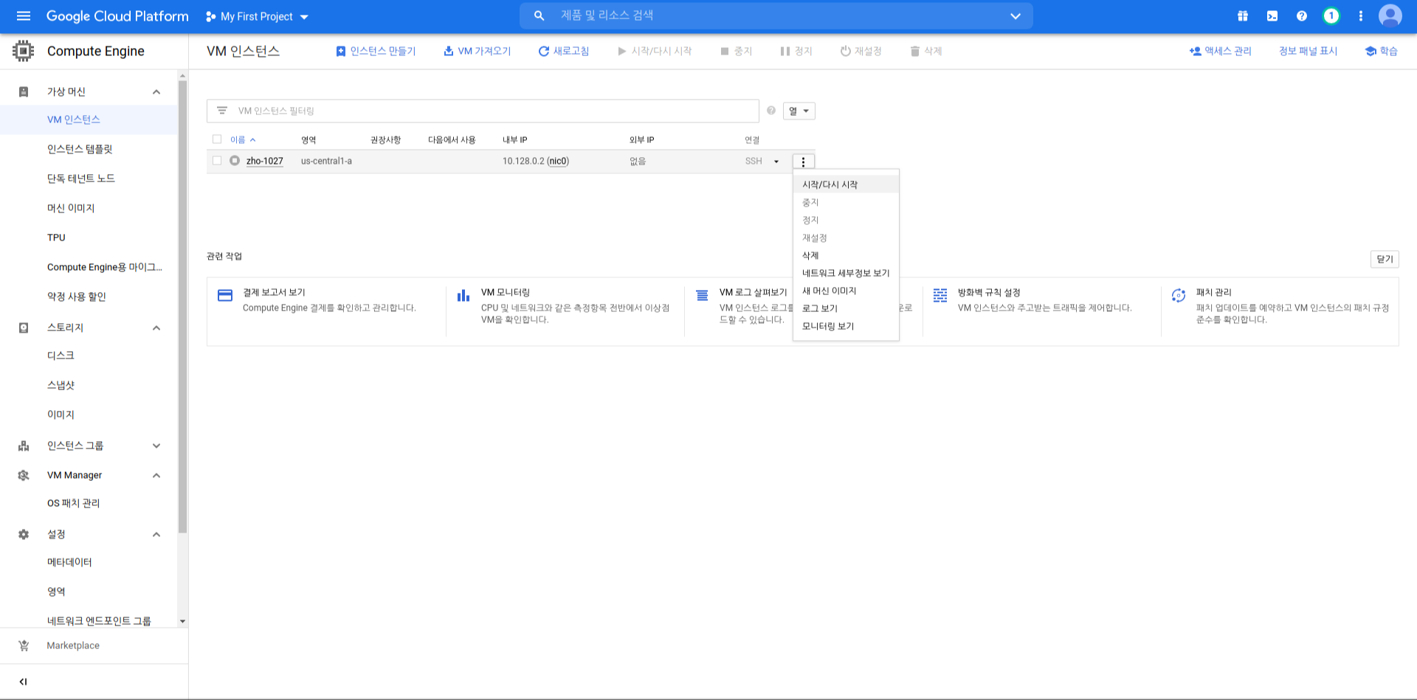Click the 인스턴스 그룹 section icon

point(24,446)
